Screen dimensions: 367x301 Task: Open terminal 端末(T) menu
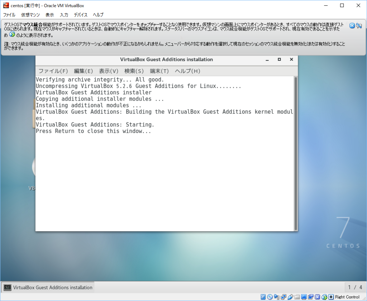click(x=159, y=71)
